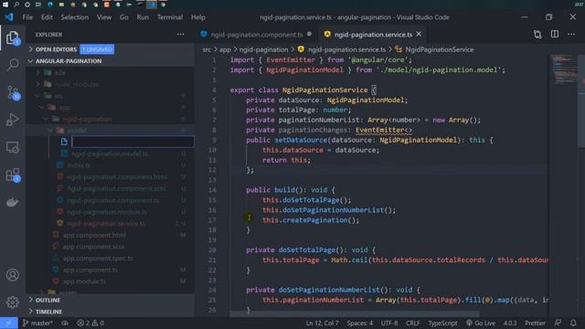Switch to ngid-pagination.component.ts tab
Viewport: 585px width, 329px height.
[256, 35]
